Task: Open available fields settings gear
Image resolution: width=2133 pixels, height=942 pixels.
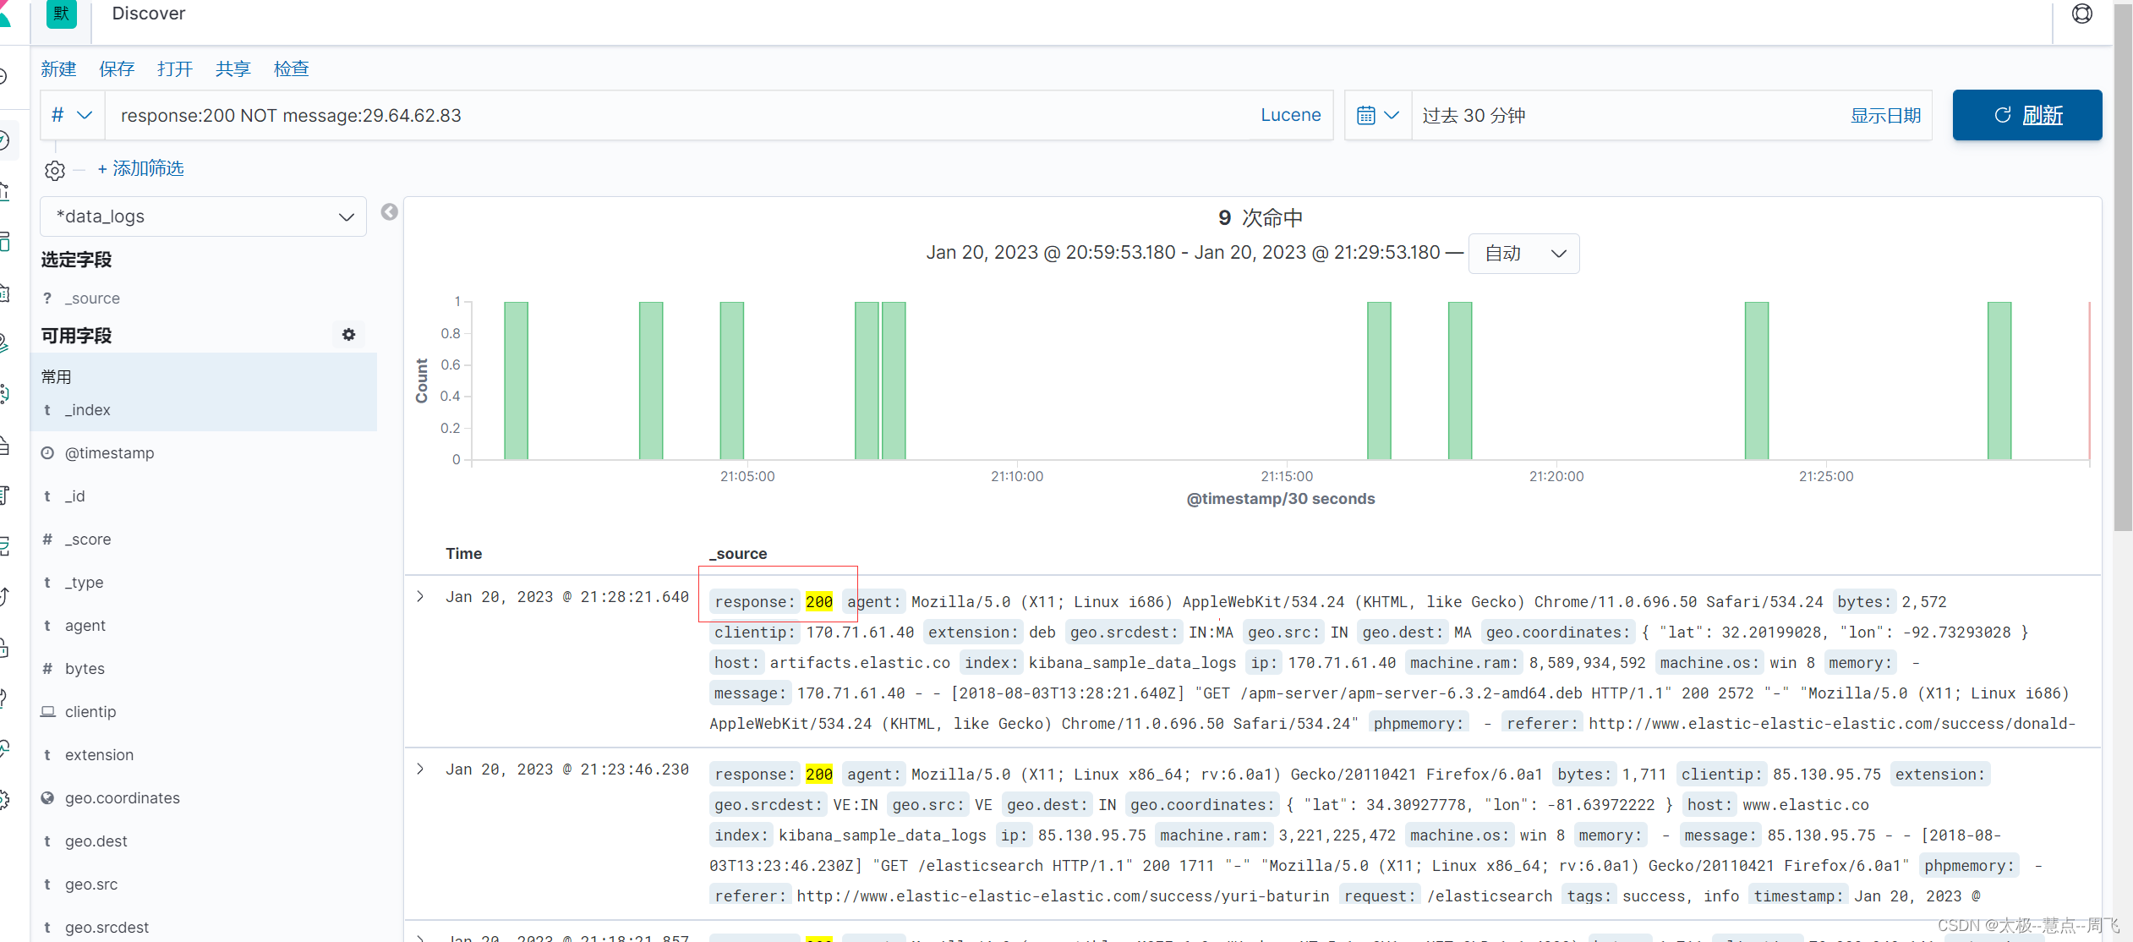Action: click(x=348, y=335)
